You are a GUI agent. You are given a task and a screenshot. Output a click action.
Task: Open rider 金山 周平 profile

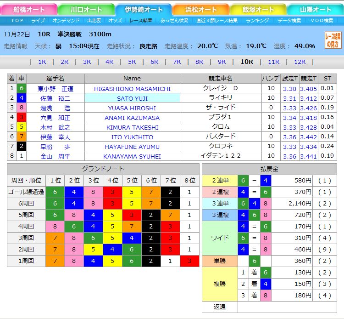[55, 157]
